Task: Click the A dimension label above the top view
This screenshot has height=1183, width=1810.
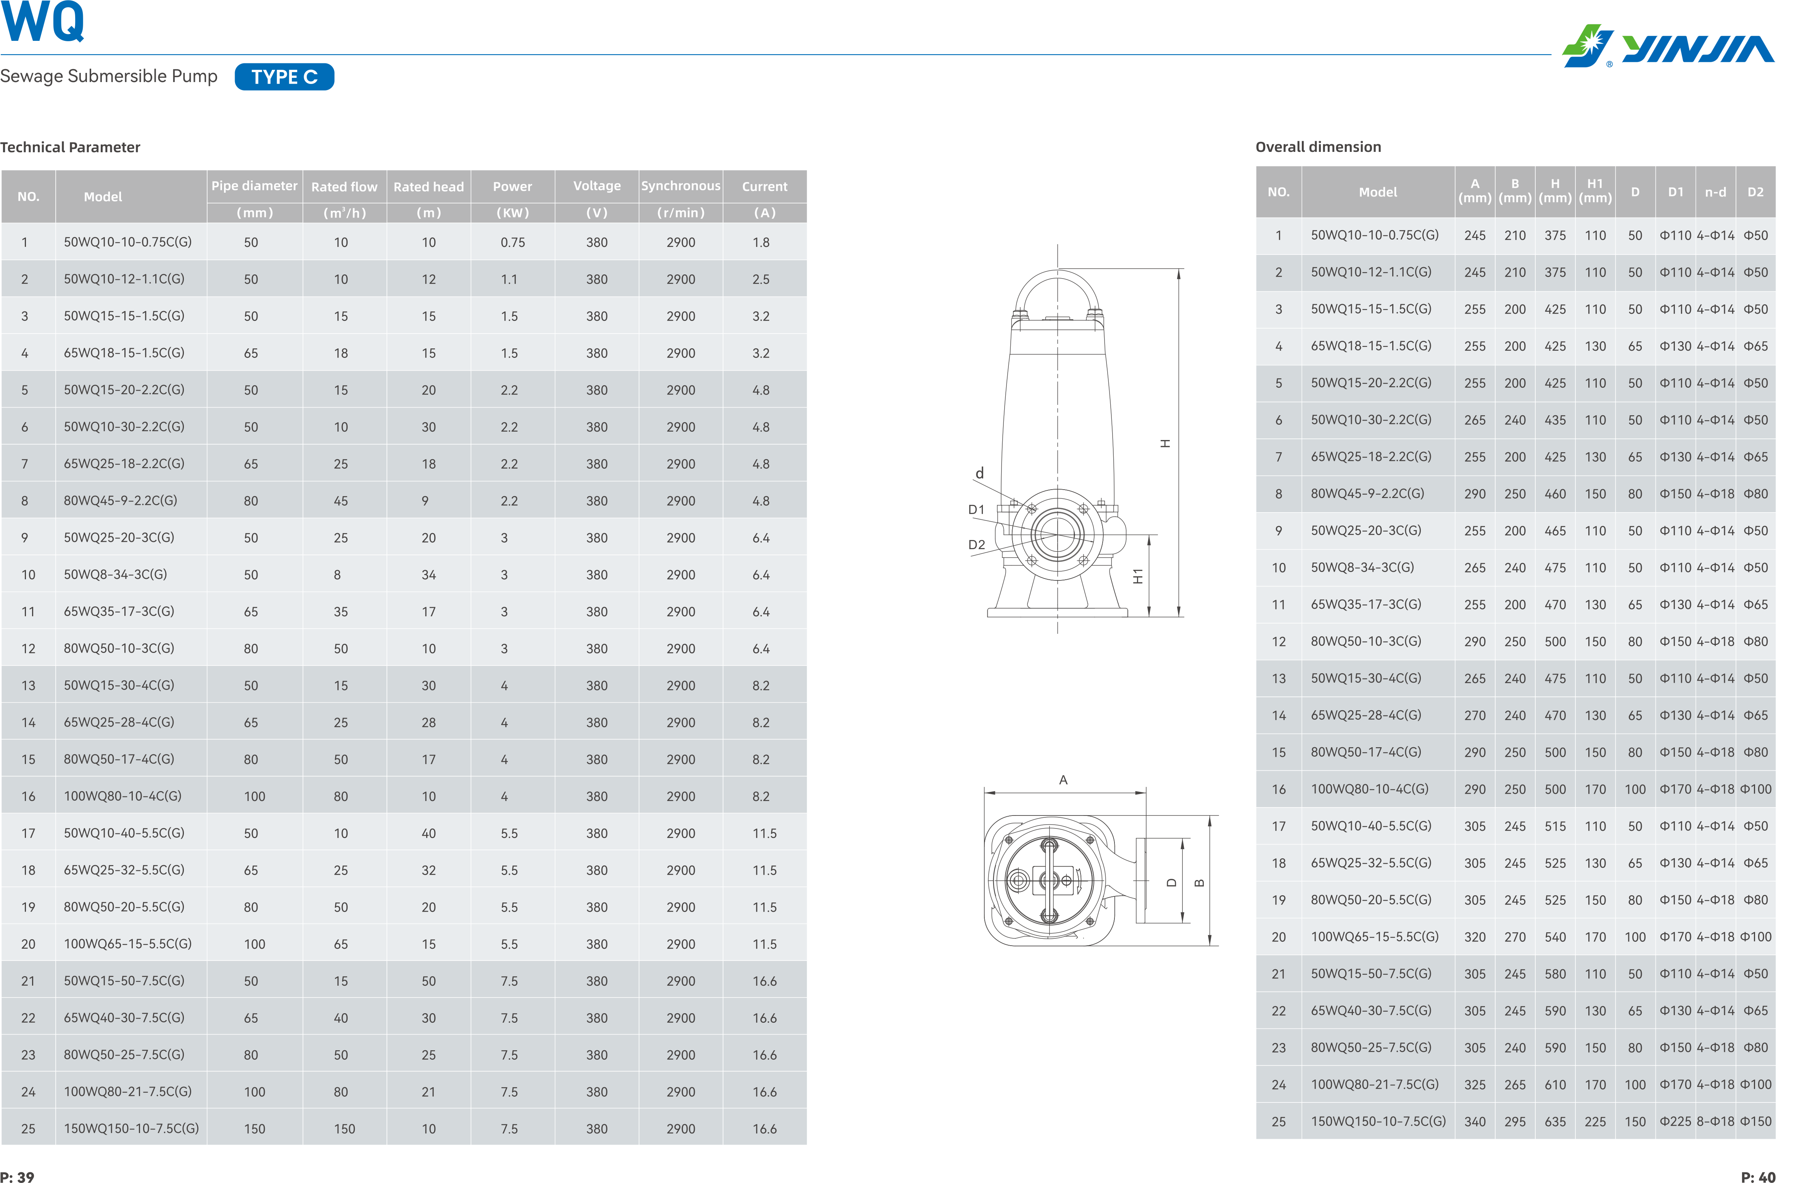Action: [1063, 780]
